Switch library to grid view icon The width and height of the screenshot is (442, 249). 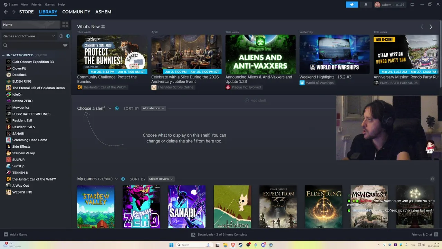(65, 25)
